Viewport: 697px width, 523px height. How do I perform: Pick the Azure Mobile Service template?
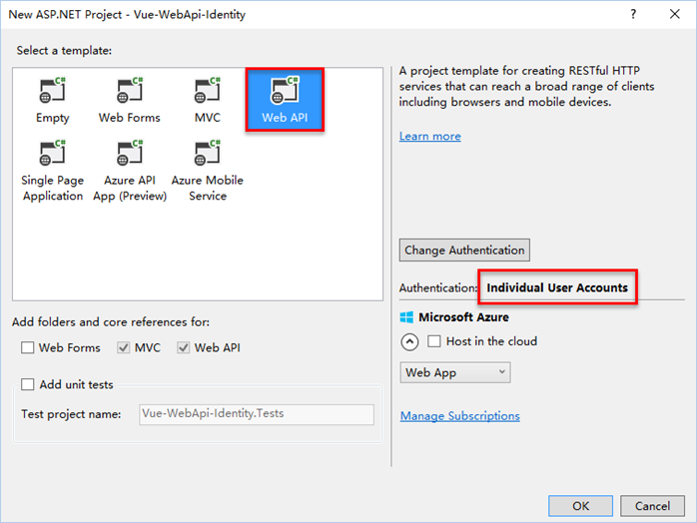click(208, 171)
